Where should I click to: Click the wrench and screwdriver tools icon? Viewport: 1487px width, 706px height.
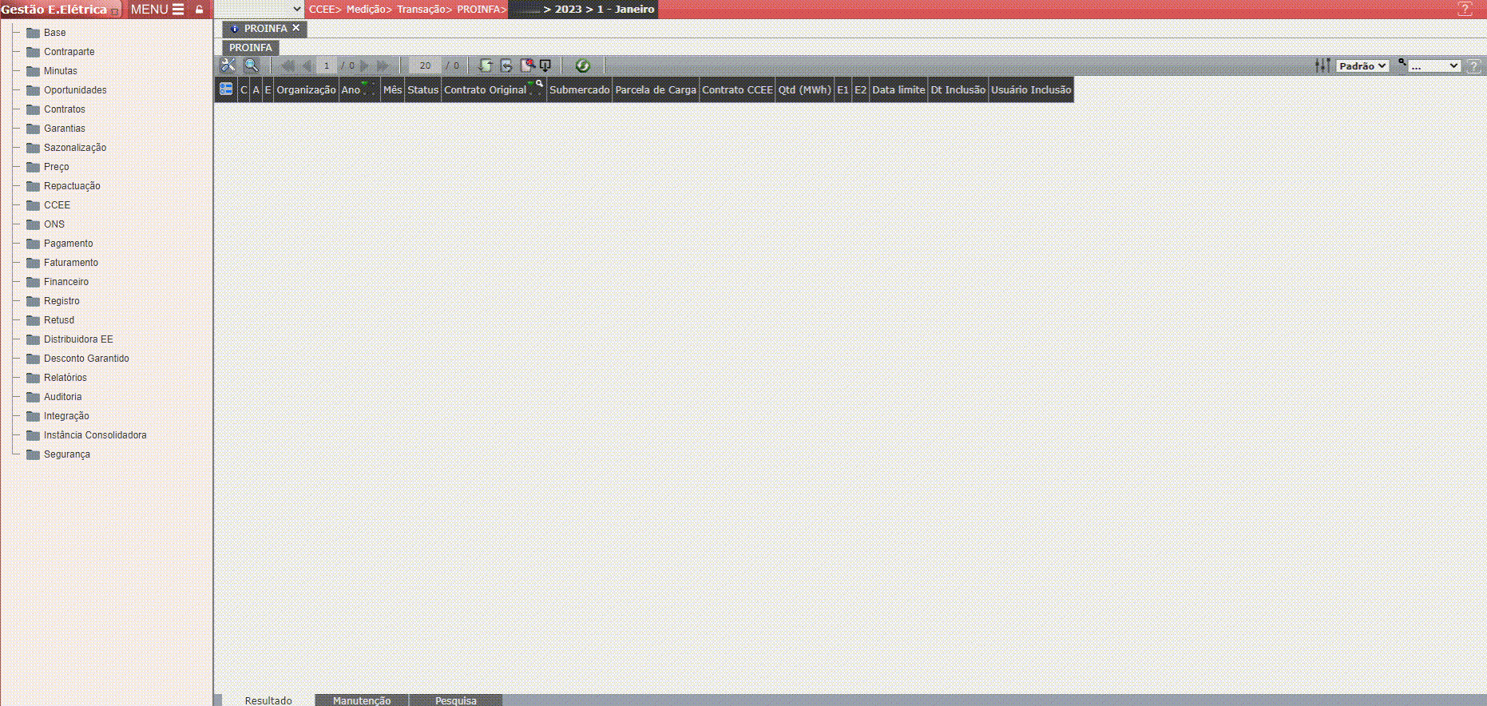[228, 65]
